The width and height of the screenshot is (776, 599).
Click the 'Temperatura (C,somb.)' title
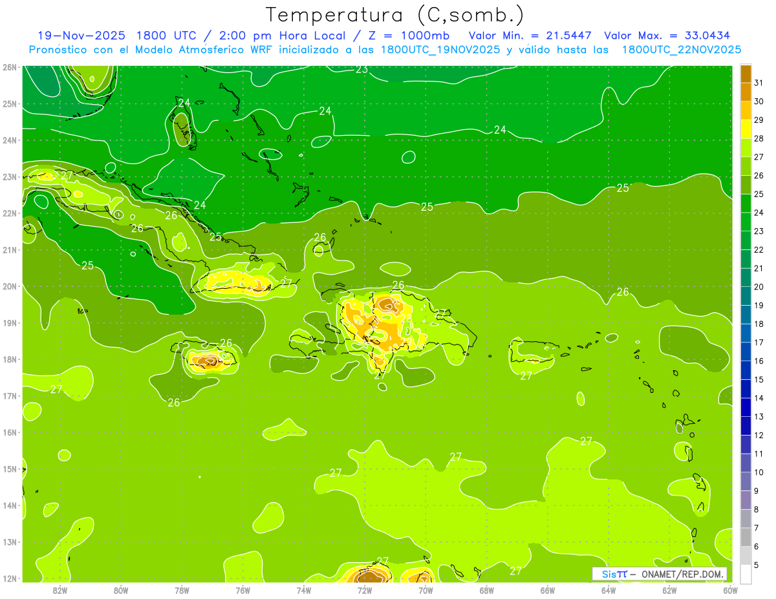394,15
